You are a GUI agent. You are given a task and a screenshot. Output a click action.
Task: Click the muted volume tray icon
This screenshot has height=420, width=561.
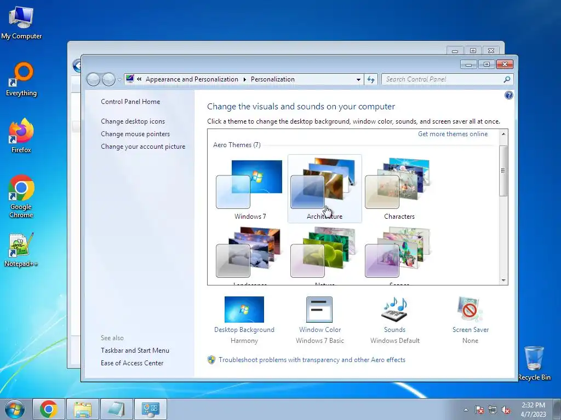[x=506, y=410]
